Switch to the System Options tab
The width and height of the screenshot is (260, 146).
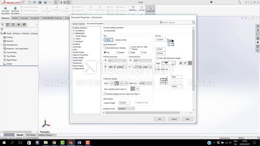point(78,24)
